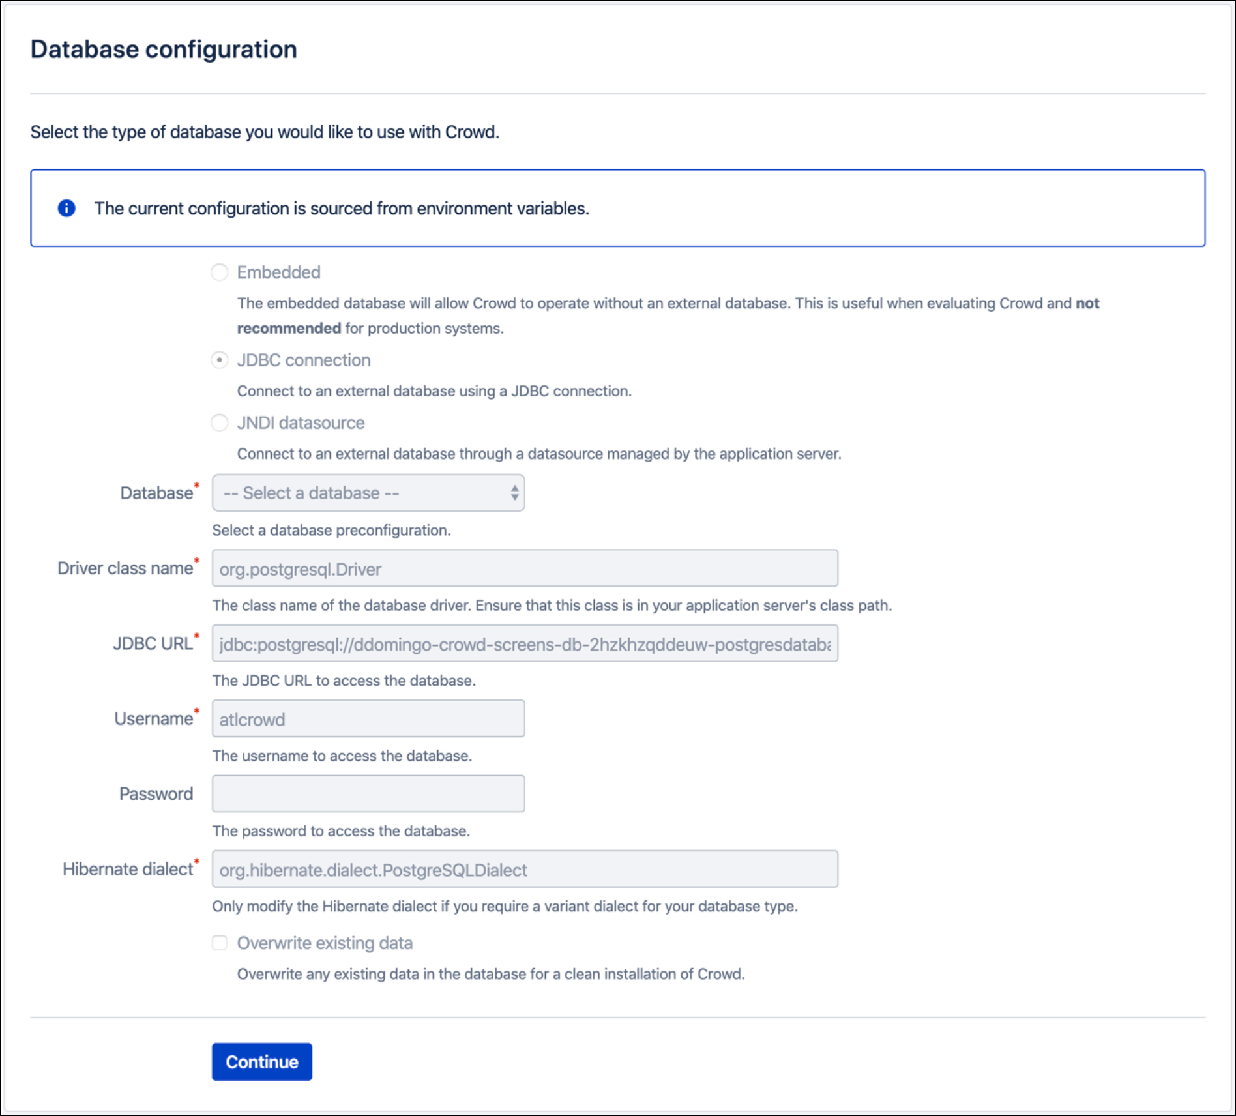The image size is (1236, 1116).
Task: Click the Driver class name input field
Action: click(525, 568)
